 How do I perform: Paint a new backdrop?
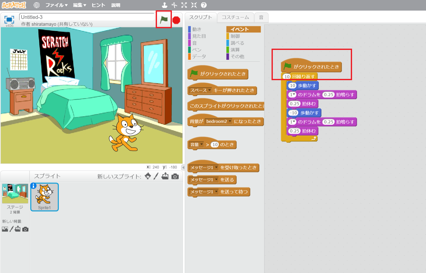tap(11, 229)
